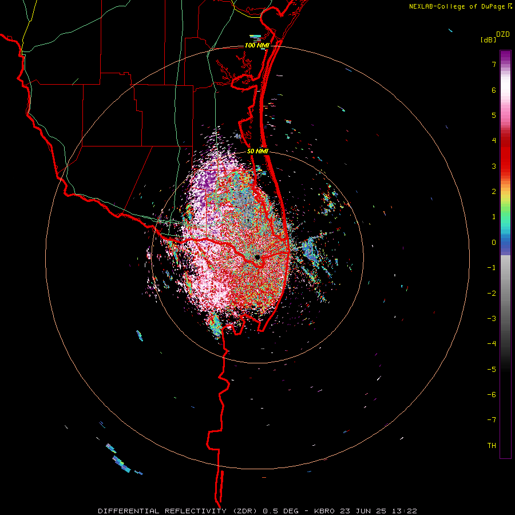The image size is (515, 515).
Task: Click the black KBRO radar site dot
Action: point(257,257)
